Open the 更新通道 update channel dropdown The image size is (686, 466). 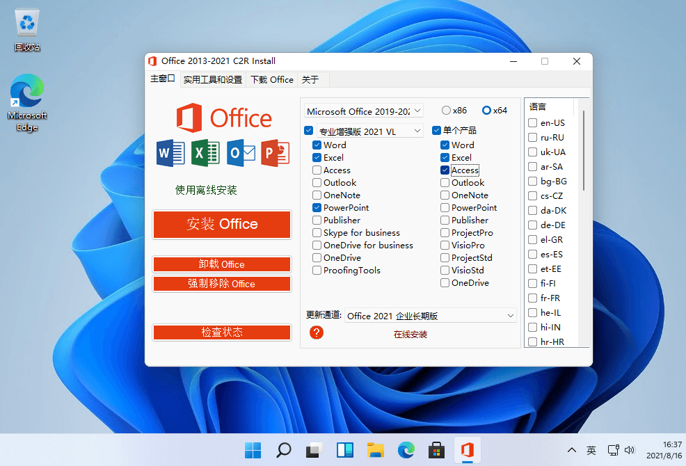[x=431, y=316]
